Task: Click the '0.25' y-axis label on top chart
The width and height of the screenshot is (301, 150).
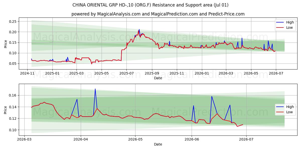Action: coord(13,21)
